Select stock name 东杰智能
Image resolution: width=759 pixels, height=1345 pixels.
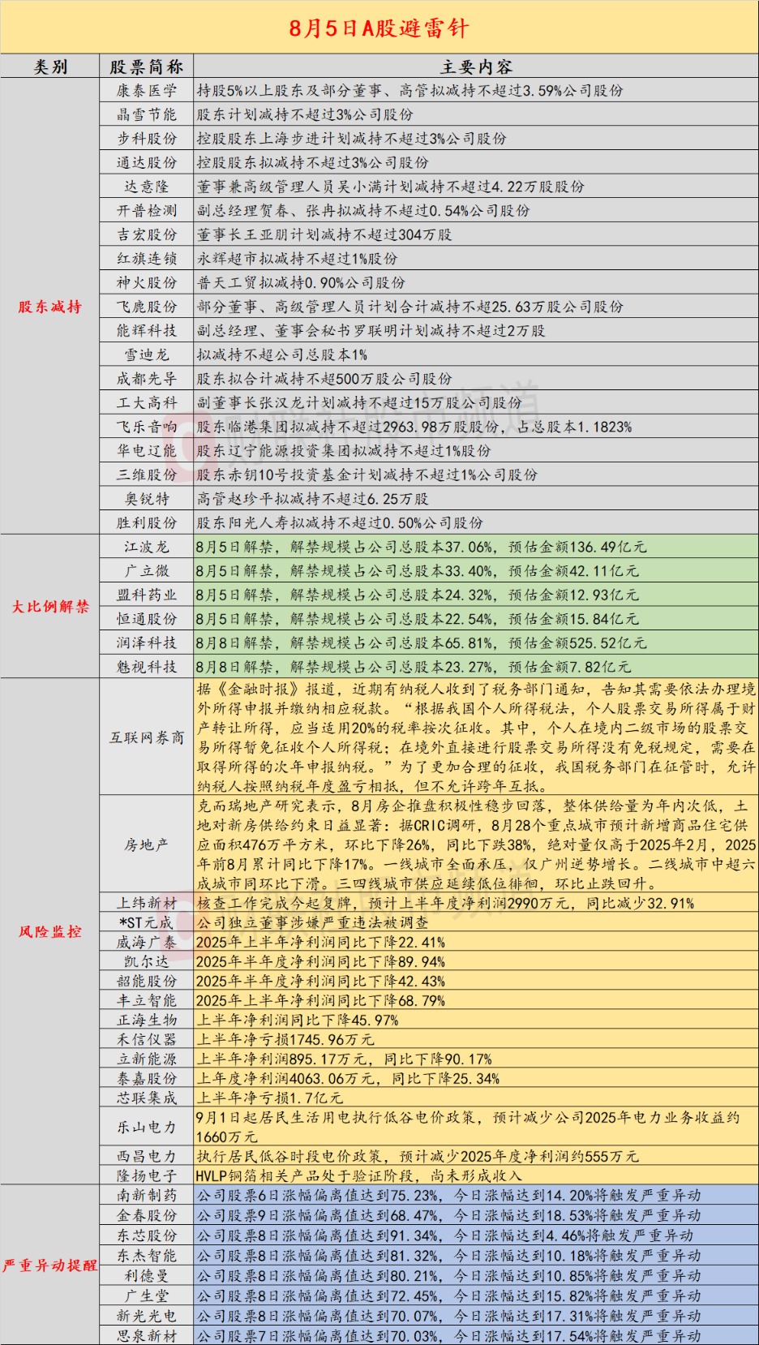[x=147, y=1256]
